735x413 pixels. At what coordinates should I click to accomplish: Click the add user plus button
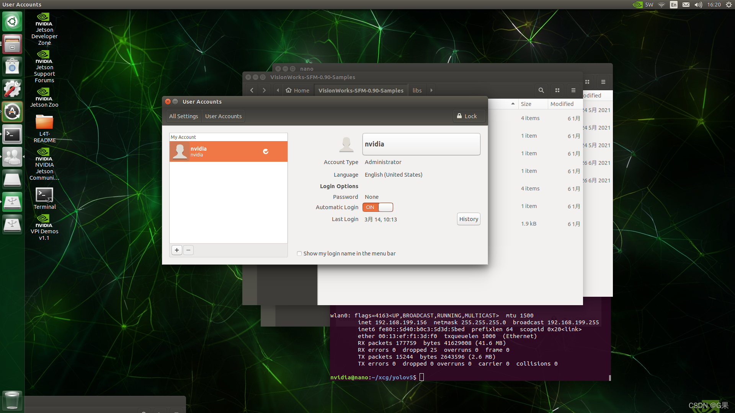pyautogui.click(x=176, y=250)
